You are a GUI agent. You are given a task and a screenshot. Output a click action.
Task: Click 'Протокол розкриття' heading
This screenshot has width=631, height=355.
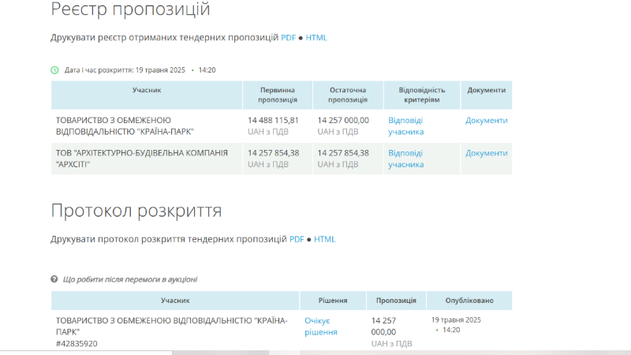136,211
